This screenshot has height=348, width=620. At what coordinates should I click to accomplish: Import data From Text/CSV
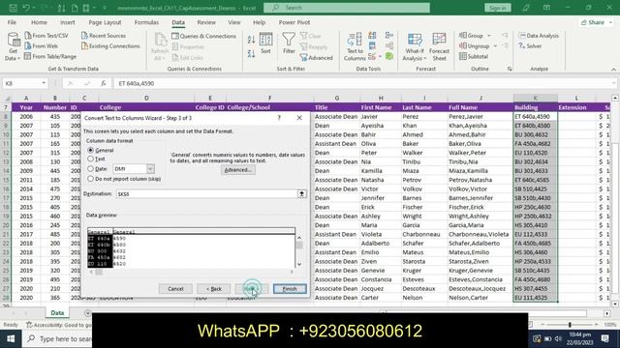tap(46, 36)
